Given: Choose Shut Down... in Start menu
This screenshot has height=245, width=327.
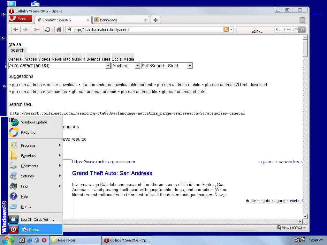Looking at the screenshot, I should 35,230.
